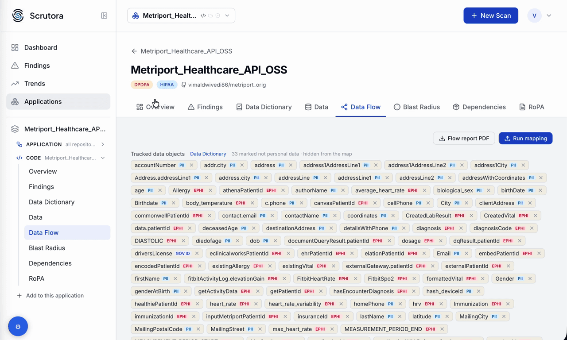Click Add to this application
Screen dimensions: 567x340
[50, 296]
